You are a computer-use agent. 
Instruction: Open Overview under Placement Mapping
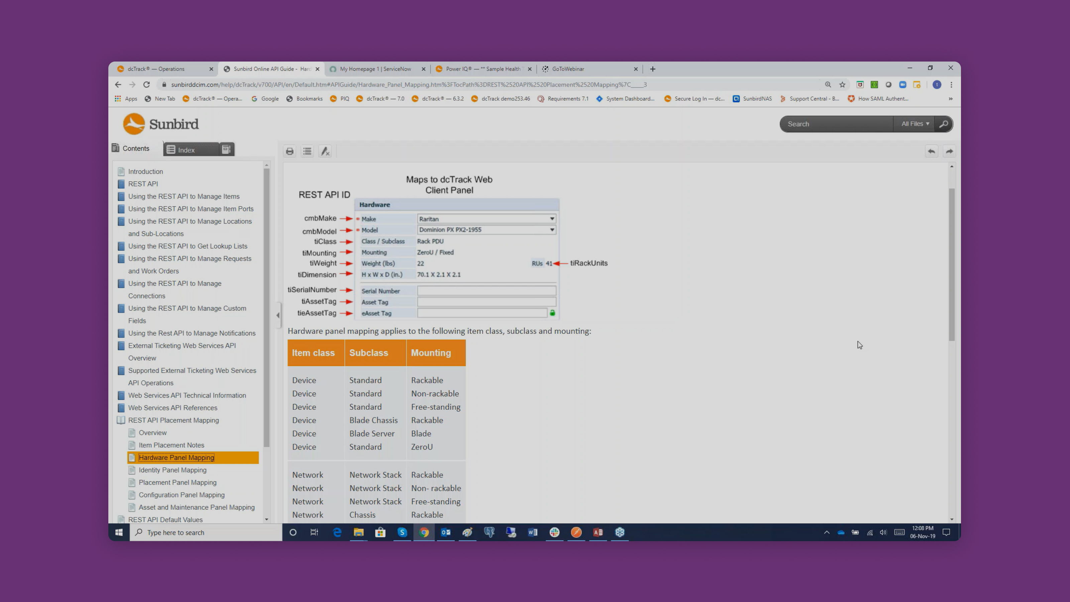coord(152,433)
